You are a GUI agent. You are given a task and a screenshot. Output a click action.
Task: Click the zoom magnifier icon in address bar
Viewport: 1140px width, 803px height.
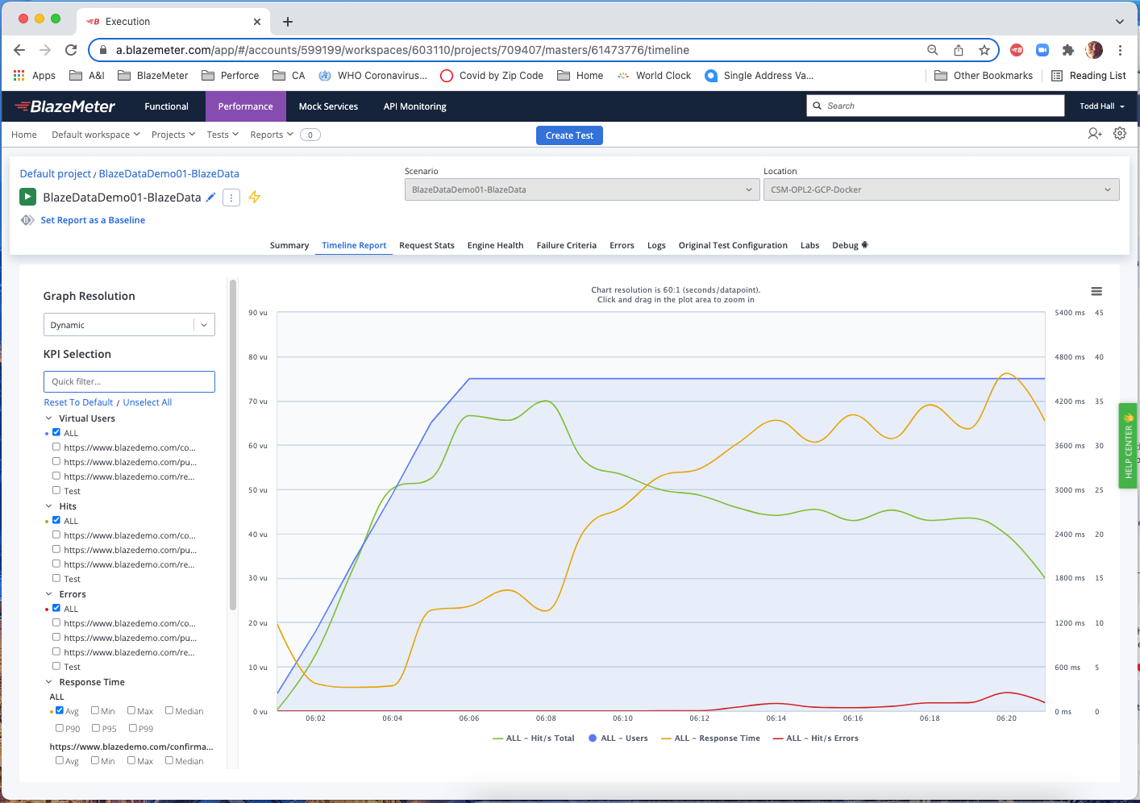click(x=933, y=50)
